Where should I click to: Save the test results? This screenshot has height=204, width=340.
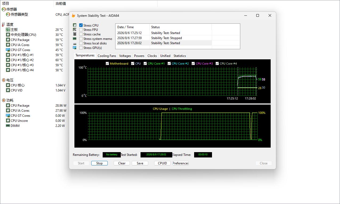coord(140,163)
